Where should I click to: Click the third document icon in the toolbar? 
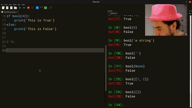point(11,8)
